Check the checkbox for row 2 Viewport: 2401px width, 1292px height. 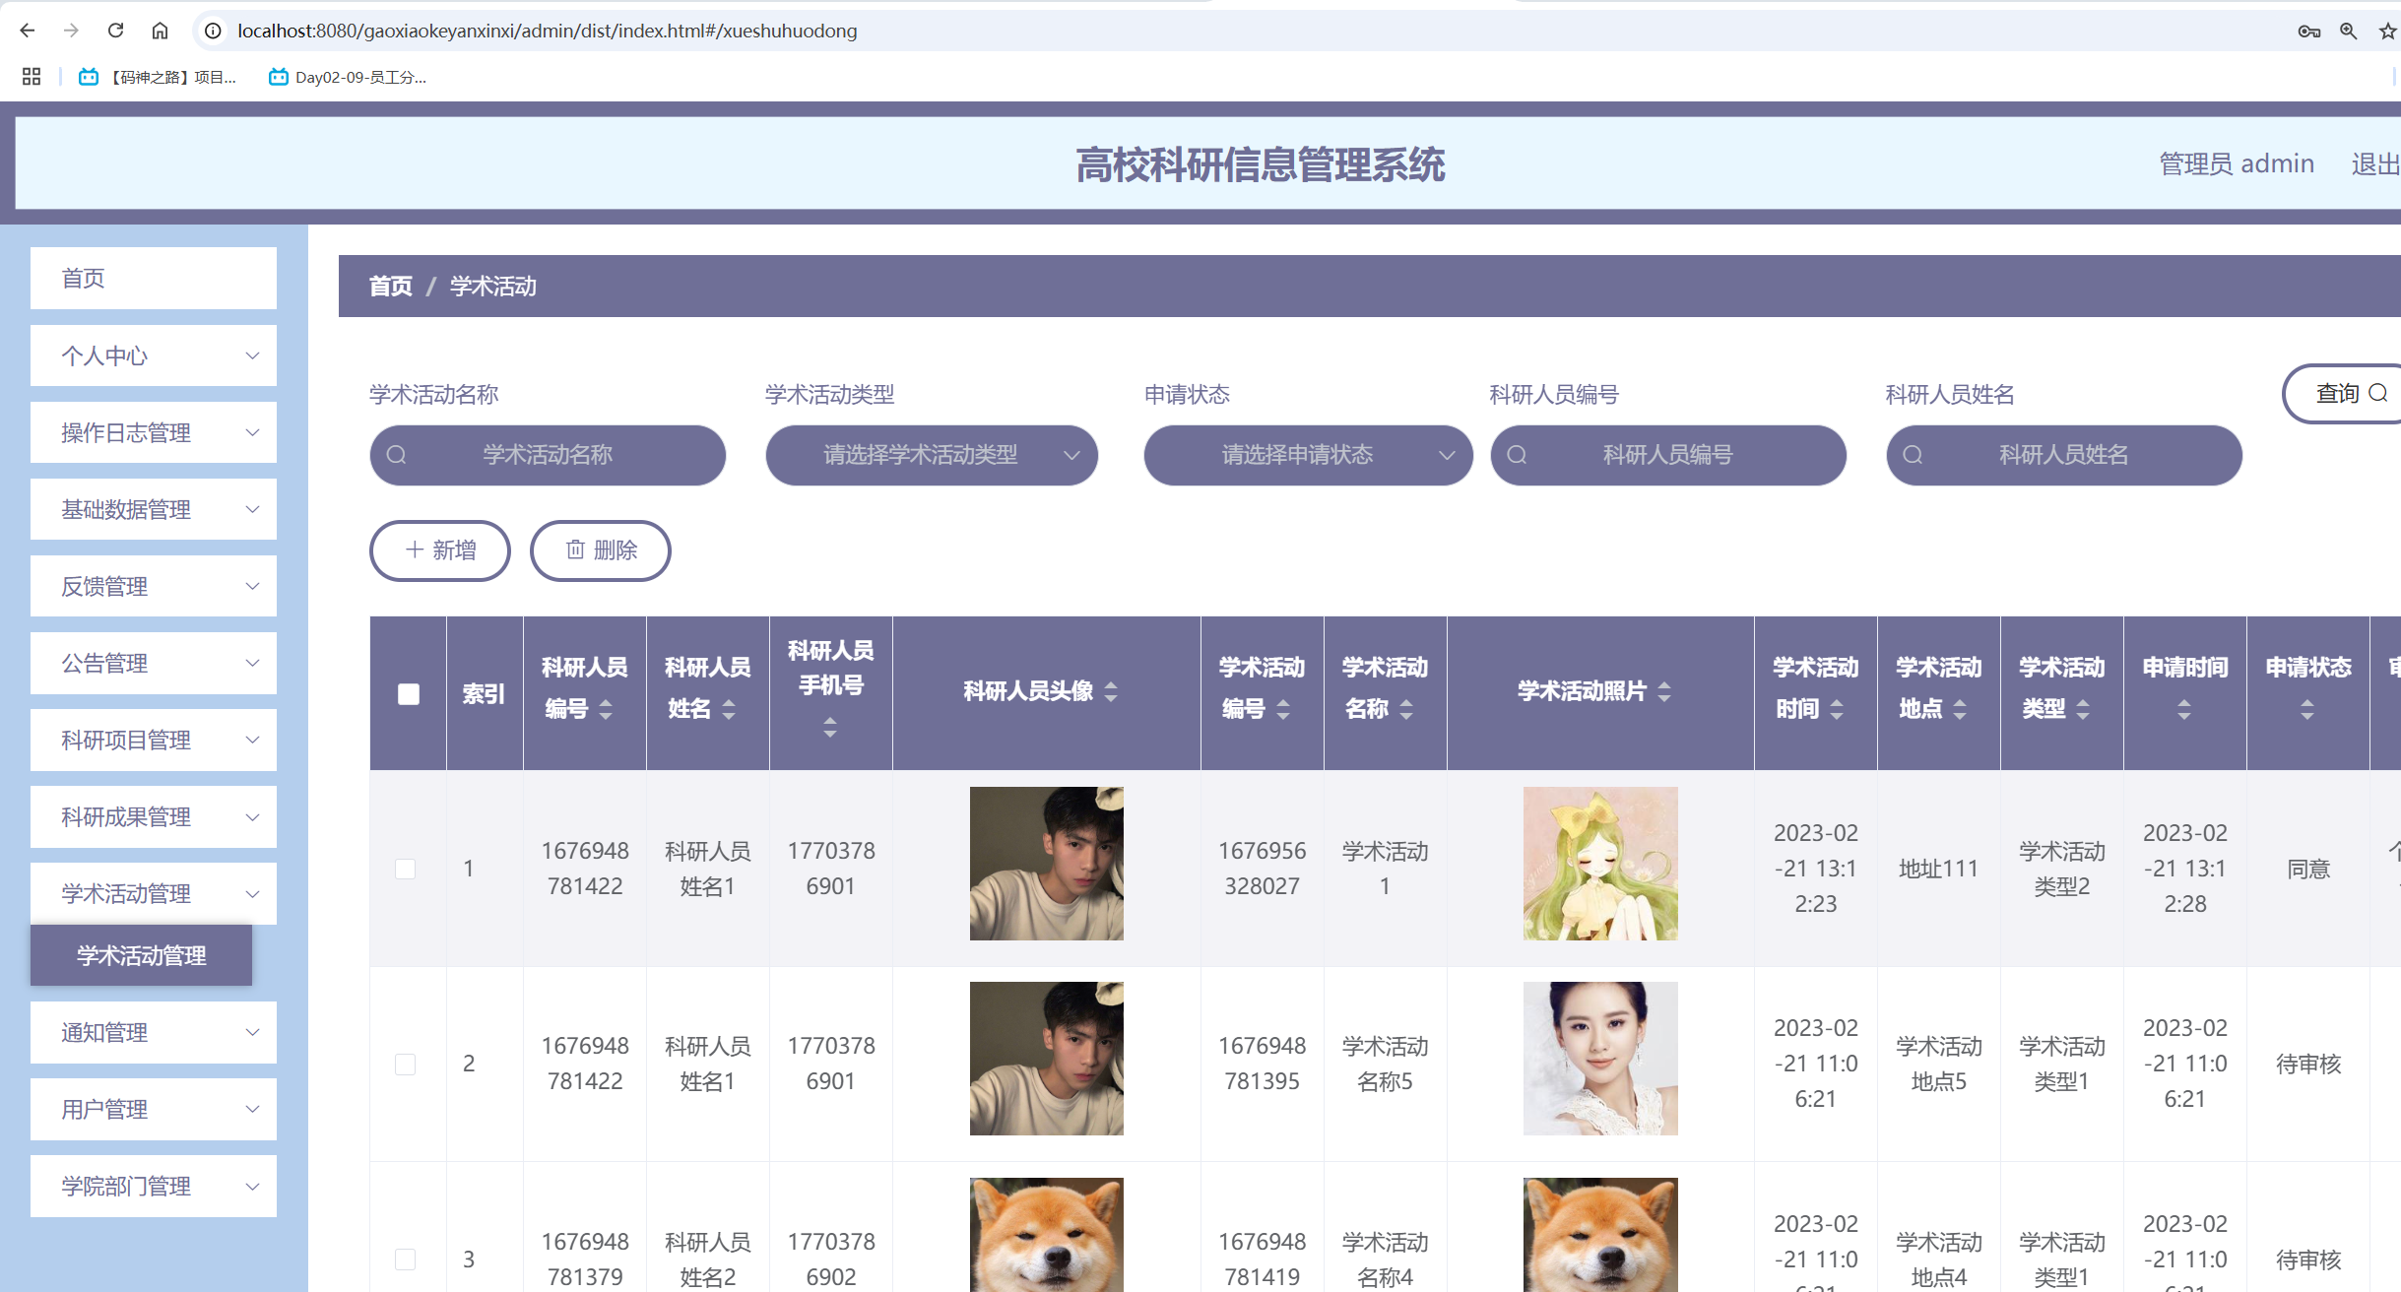click(x=407, y=1064)
